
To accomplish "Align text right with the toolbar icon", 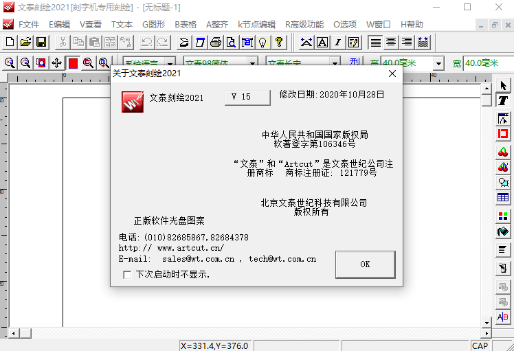I will click(407, 42).
